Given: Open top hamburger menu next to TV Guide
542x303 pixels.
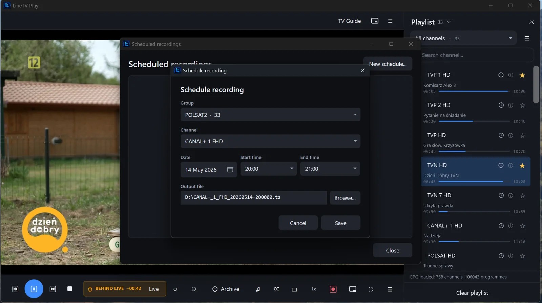Looking at the screenshot, I should pyautogui.click(x=390, y=21).
